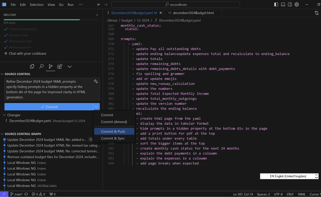The height and width of the screenshot is (198, 321).
Task: Collapse the Source Control section
Action: click(17, 74)
